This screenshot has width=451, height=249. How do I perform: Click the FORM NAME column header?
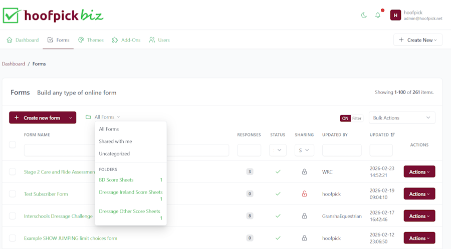coord(37,134)
